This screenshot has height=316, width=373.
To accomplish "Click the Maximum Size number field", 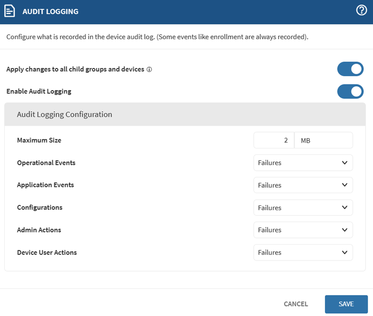I will 274,140.
